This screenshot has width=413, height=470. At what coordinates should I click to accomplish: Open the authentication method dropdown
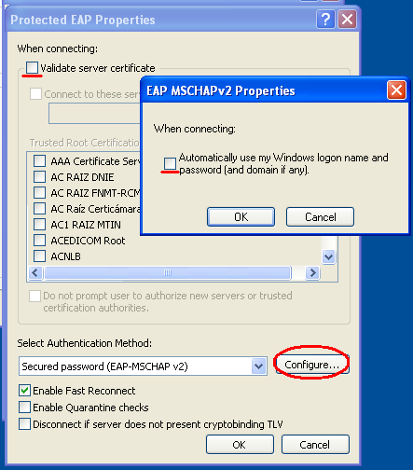(259, 366)
